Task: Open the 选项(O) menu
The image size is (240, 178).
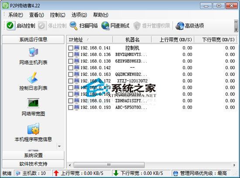Action: click(79, 15)
